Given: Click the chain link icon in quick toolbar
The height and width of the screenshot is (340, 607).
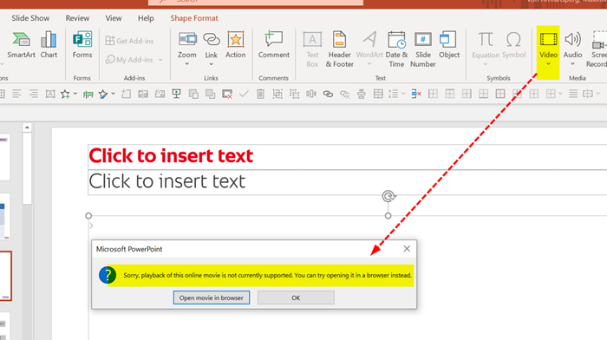Looking at the screenshot, I should click(x=328, y=94).
